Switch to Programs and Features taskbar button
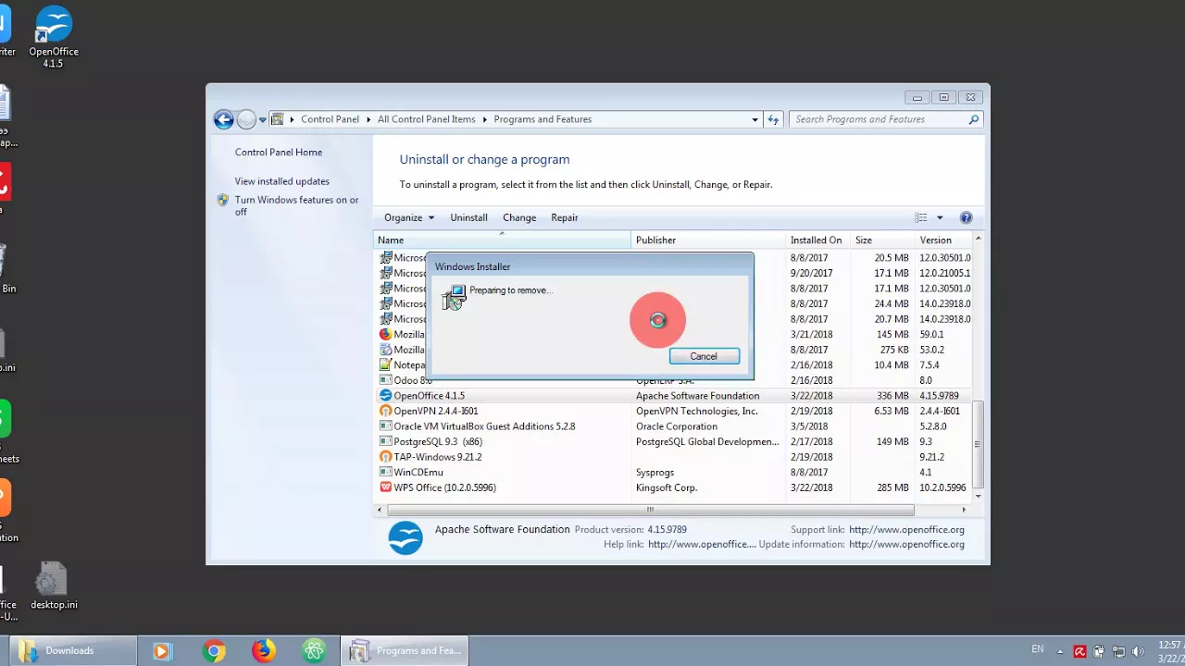 405,651
